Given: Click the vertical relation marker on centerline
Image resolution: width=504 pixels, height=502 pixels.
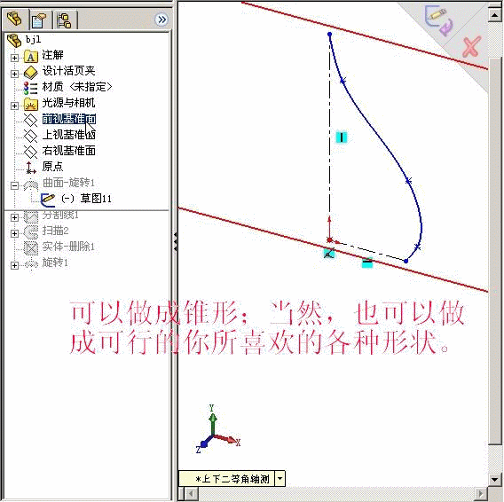Looking at the screenshot, I should point(342,137).
